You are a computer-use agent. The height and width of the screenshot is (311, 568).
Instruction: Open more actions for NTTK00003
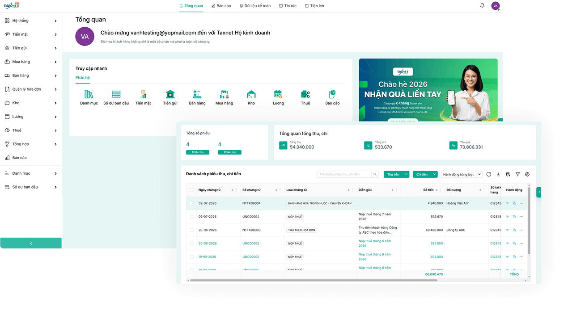coord(521,230)
